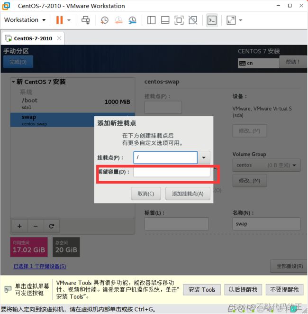Switch to the CentOS-7-2010 tab

click(x=33, y=38)
